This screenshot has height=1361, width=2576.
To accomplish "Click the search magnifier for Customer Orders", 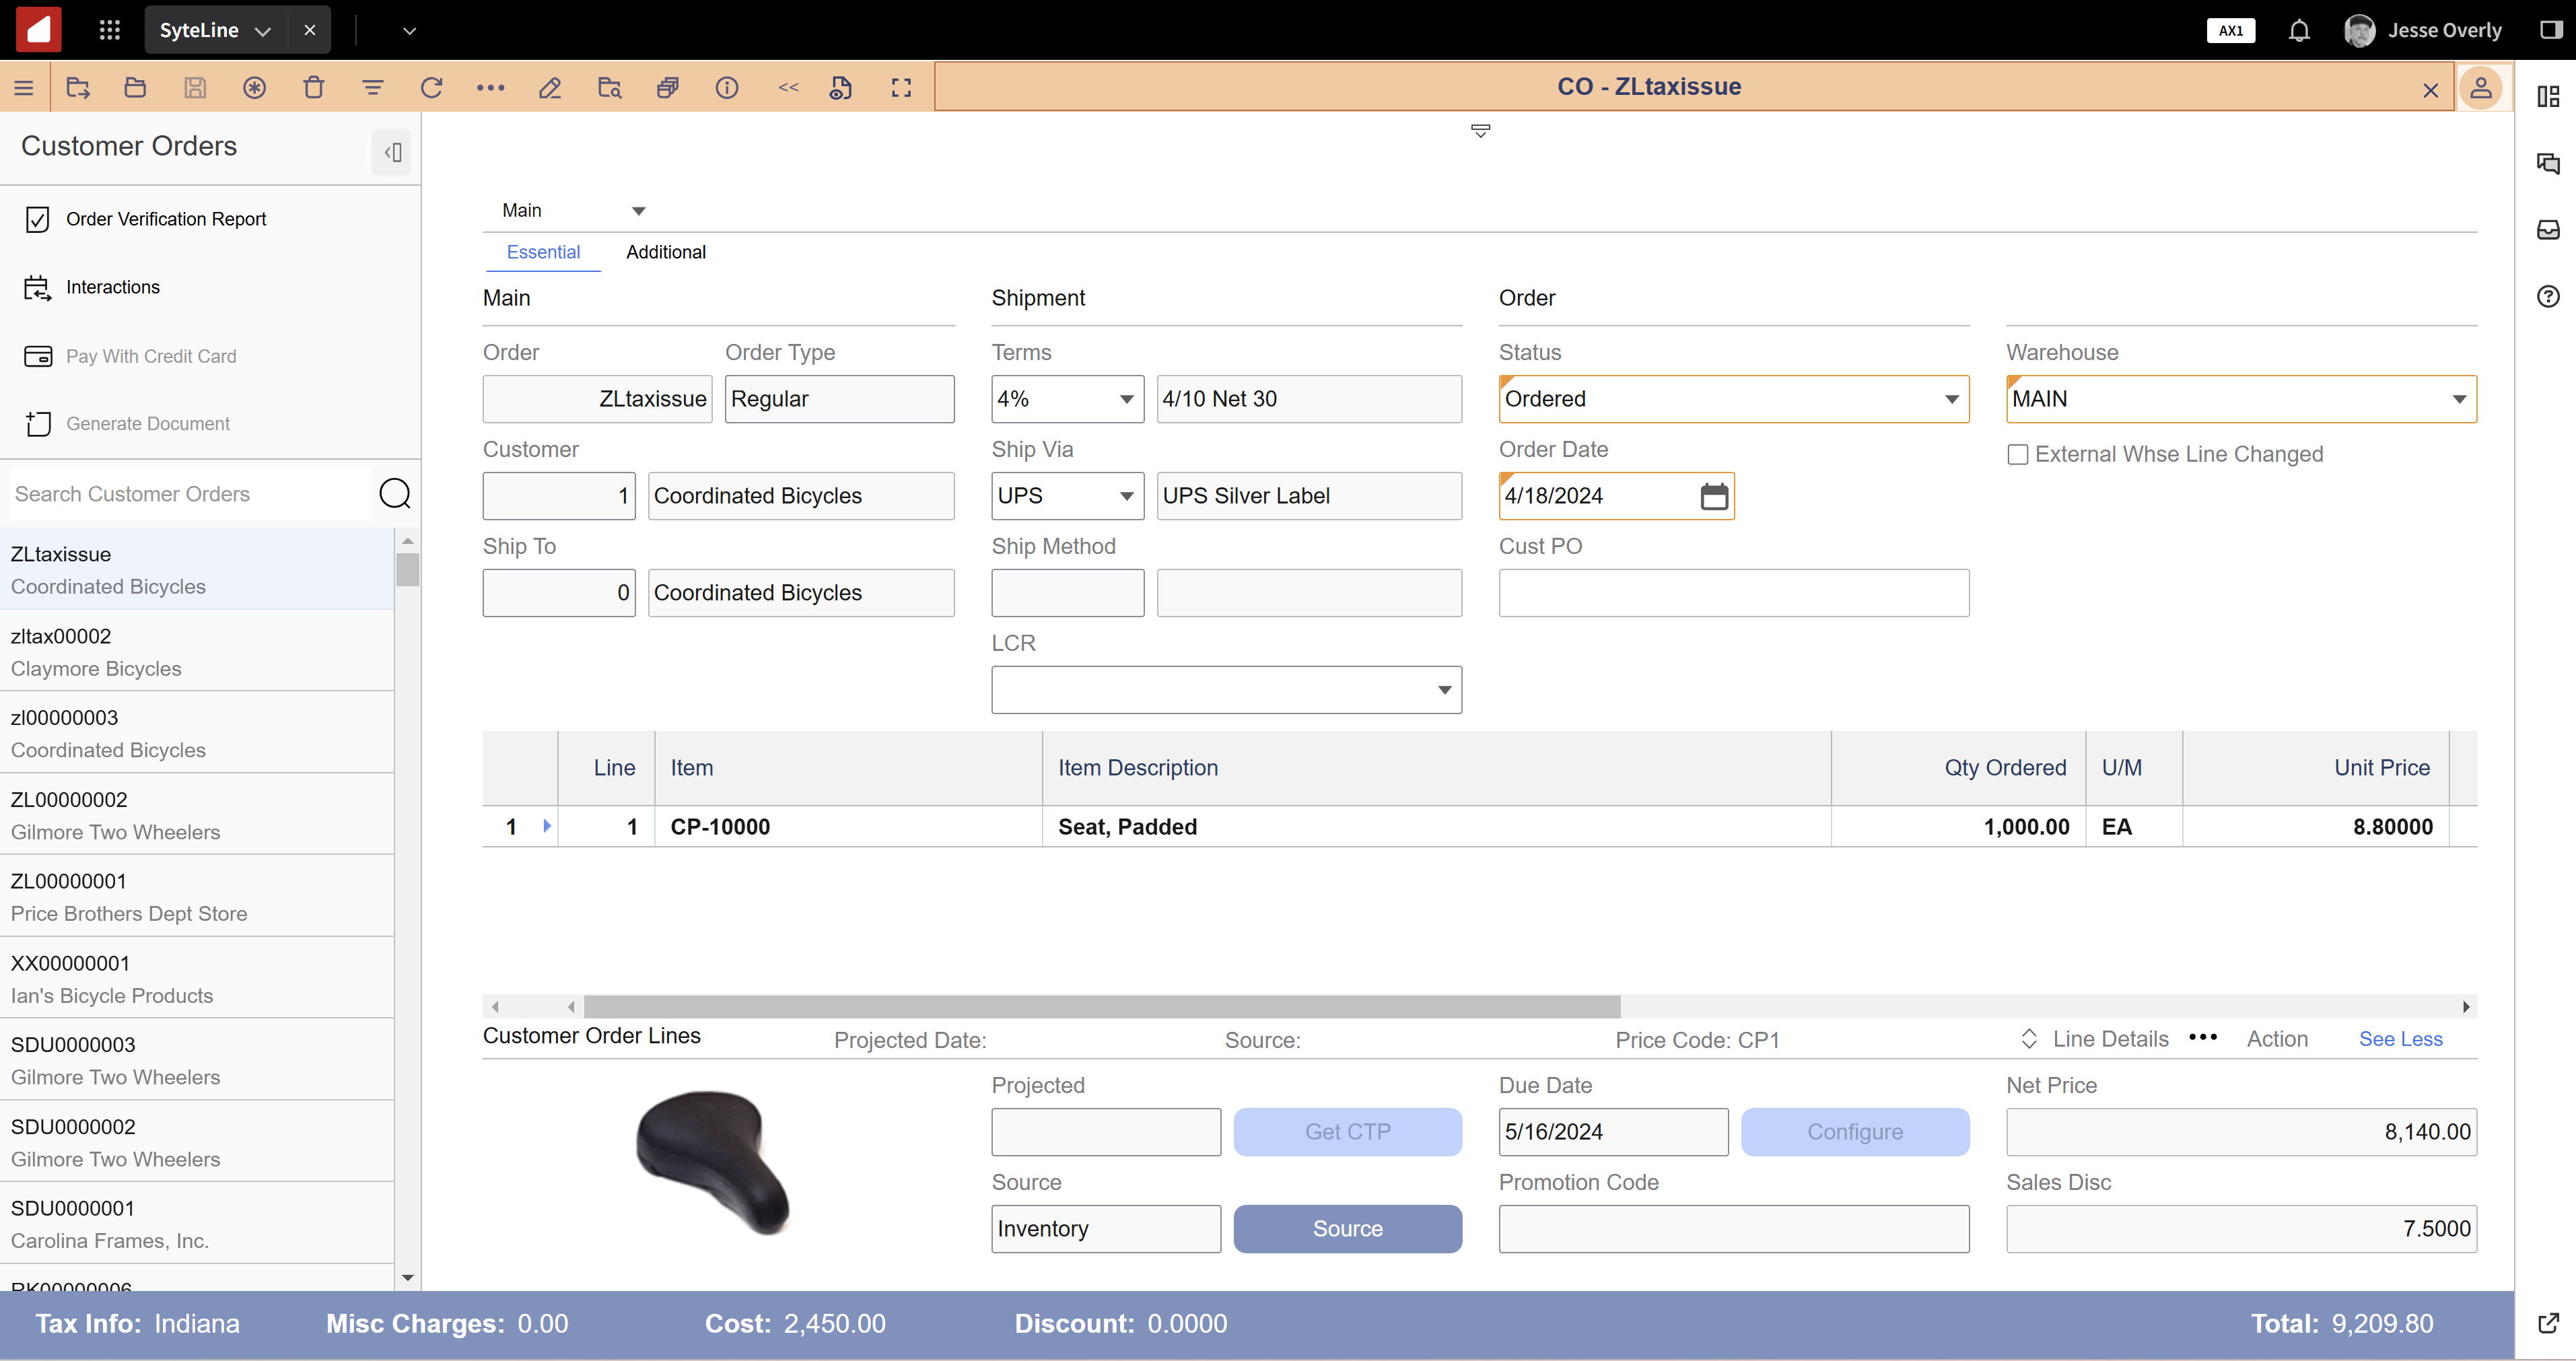I will click(x=395, y=493).
